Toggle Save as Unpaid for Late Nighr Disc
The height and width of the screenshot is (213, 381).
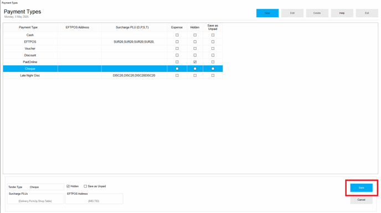213,76
